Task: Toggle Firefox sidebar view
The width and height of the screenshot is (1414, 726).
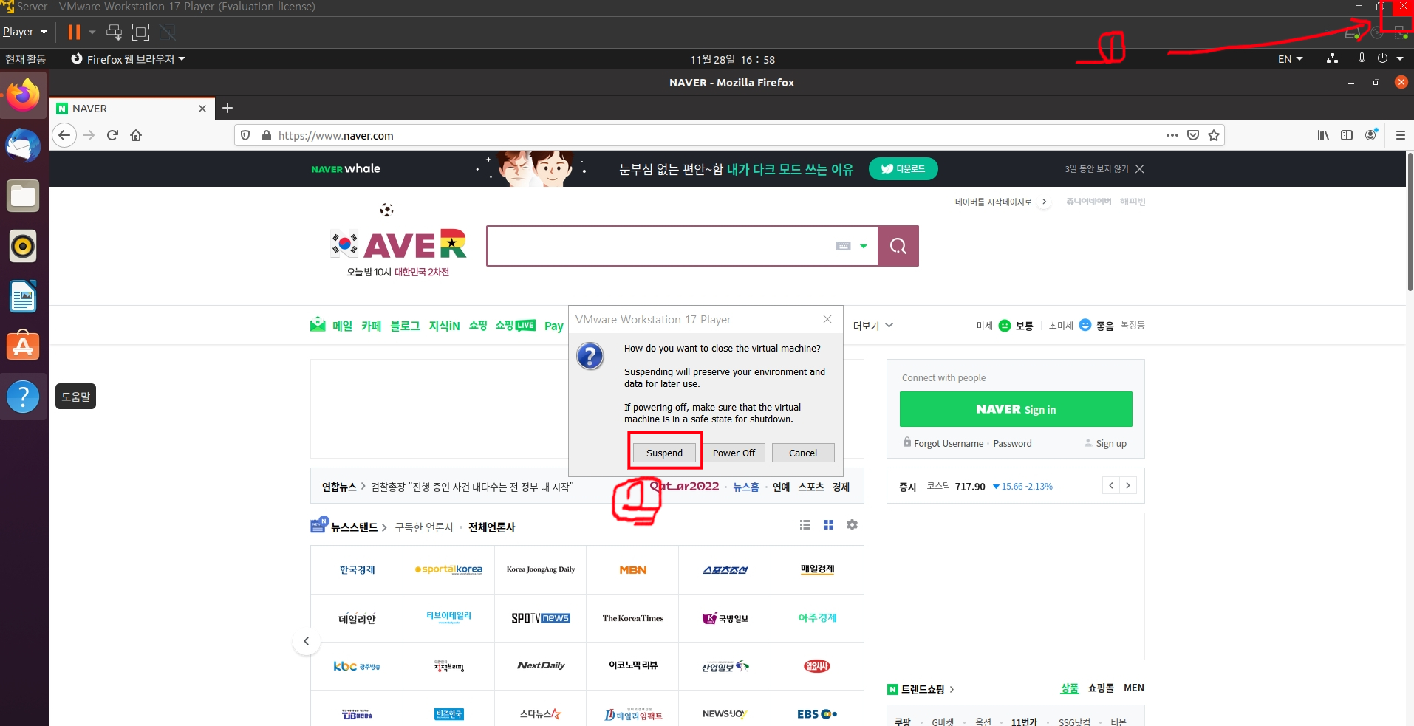Action: coord(1347,135)
